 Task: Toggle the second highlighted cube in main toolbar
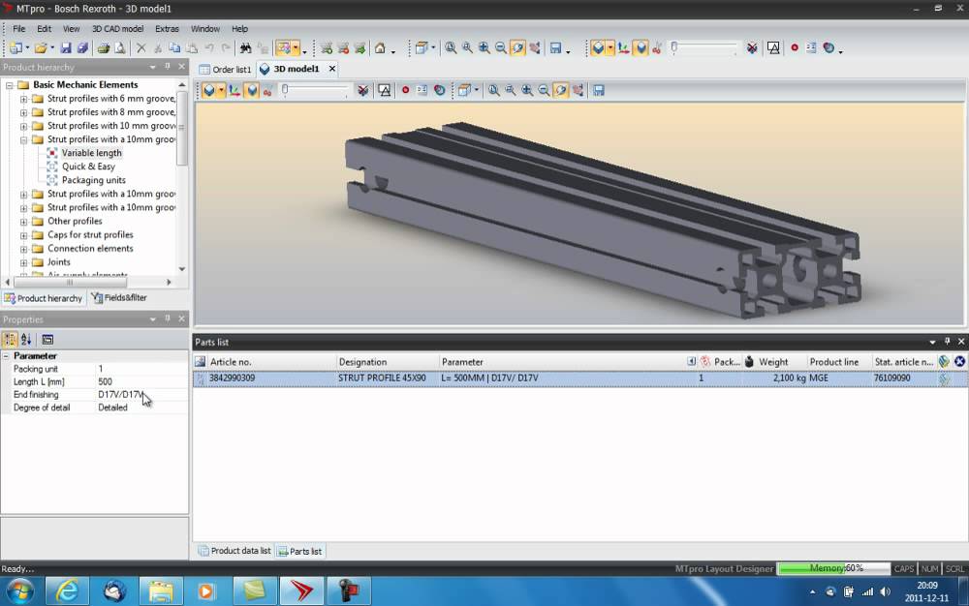641,48
